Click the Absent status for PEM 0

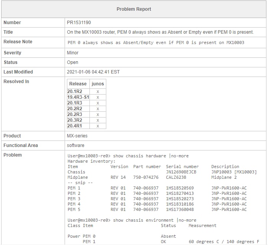[168, 236]
